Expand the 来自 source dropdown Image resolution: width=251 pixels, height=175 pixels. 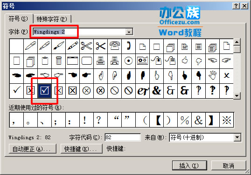pyautogui.click(x=237, y=137)
